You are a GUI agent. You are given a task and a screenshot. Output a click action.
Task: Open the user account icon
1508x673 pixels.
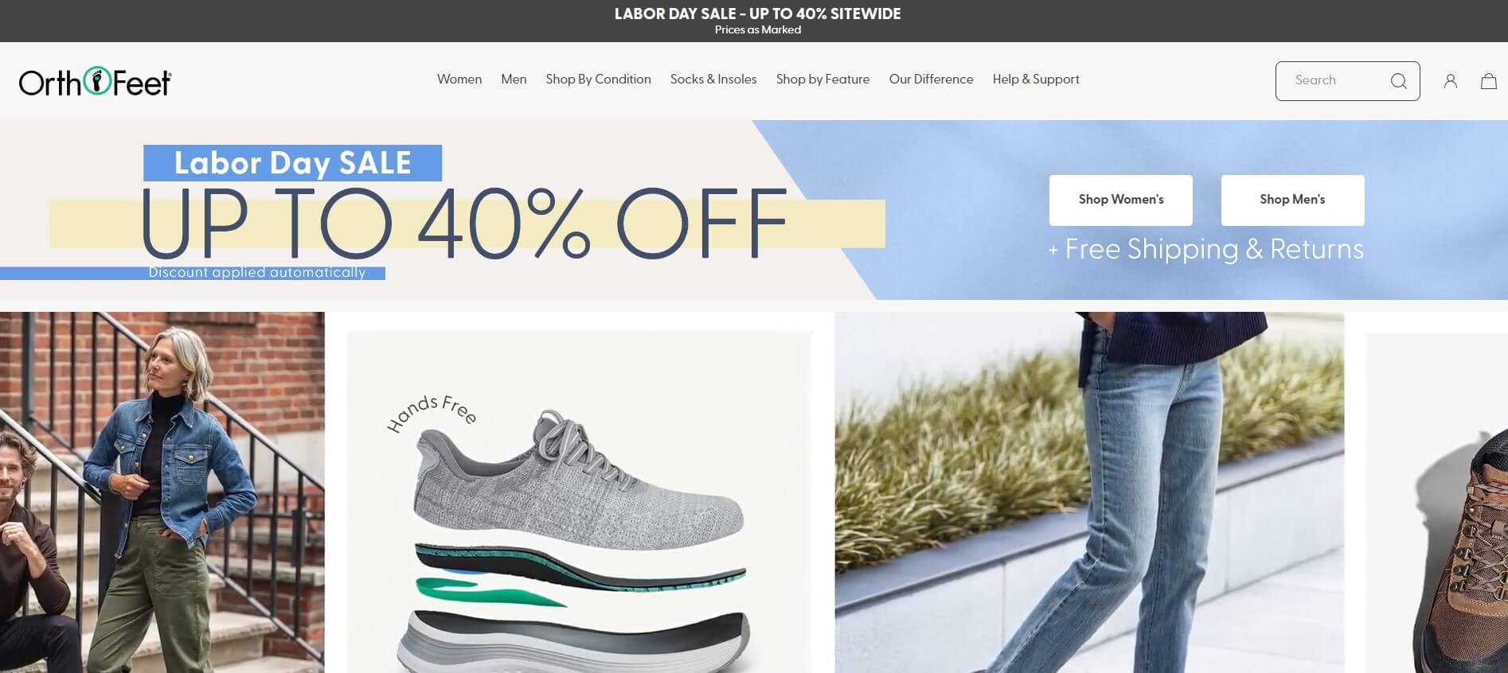click(1451, 81)
